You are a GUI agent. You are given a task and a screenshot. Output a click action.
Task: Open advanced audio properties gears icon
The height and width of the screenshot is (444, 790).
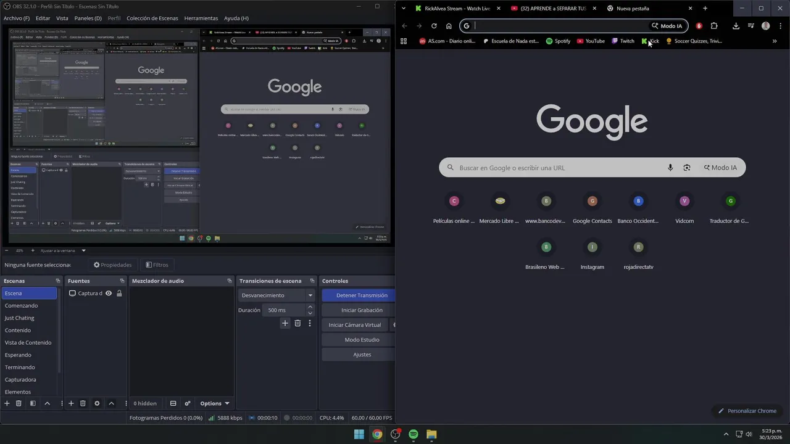188,403
